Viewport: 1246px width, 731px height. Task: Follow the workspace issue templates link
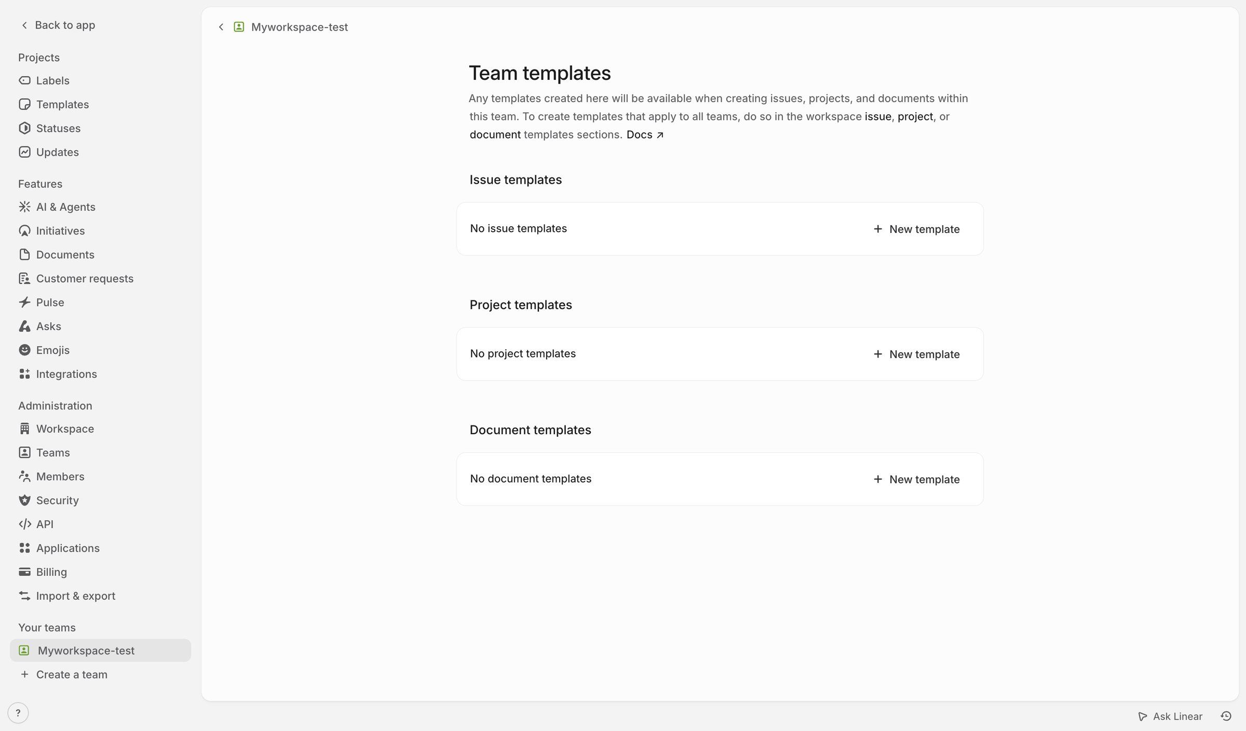[878, 116]
